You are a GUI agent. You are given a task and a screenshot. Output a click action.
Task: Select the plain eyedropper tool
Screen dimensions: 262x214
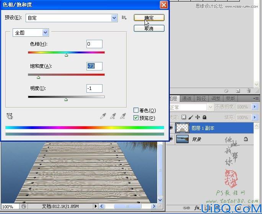click(x=103, y=116)
